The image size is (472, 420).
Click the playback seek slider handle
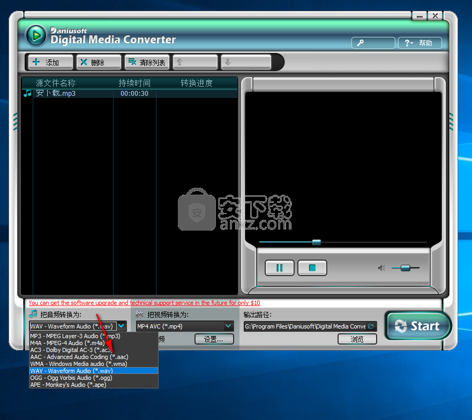point(316,242)
